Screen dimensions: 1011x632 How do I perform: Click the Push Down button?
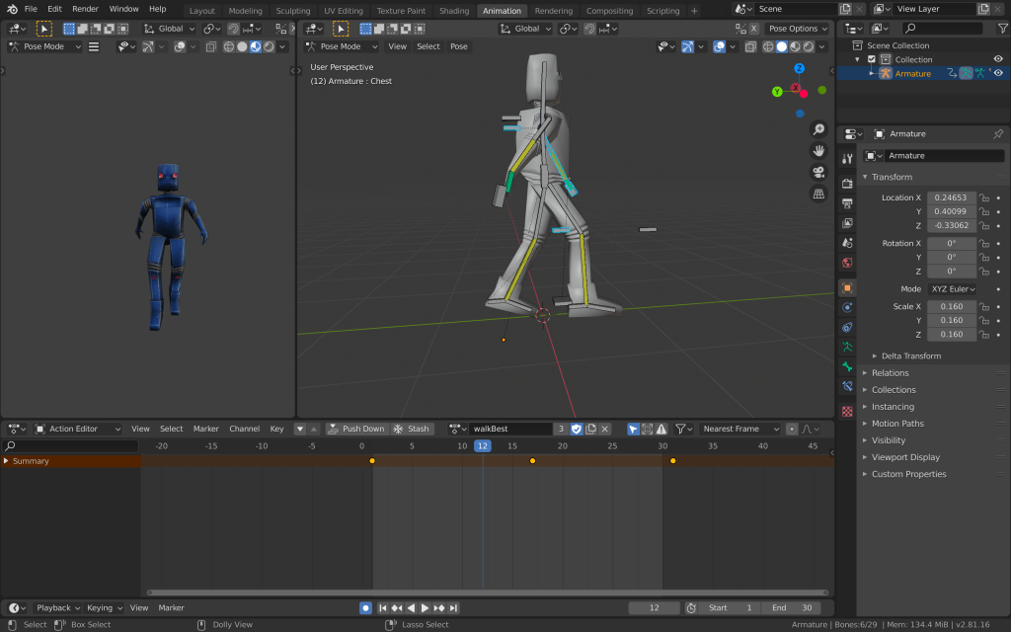(356, 429)
